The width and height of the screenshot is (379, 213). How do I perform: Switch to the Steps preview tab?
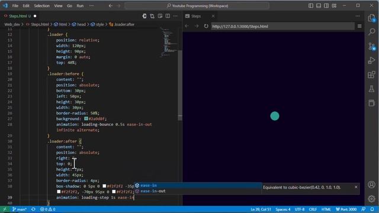tap(196, 16)
